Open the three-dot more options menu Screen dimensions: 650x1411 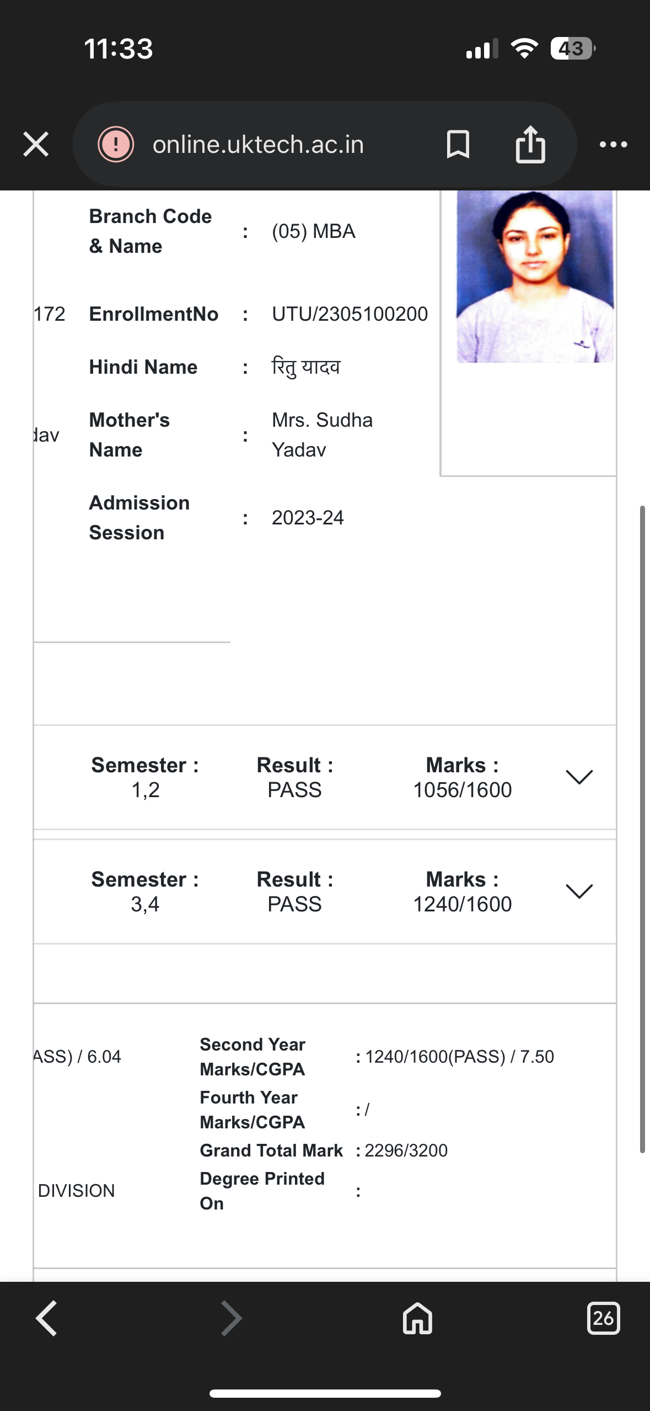click(613, 145)
